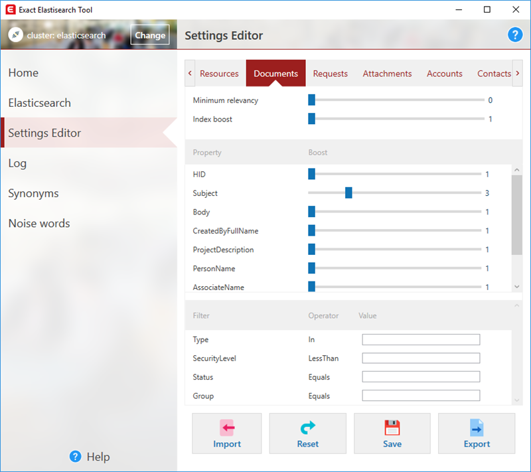Viewport: 531px width, 472px height.
Task: Click the Operator column header
Action: tap(323, 316)
